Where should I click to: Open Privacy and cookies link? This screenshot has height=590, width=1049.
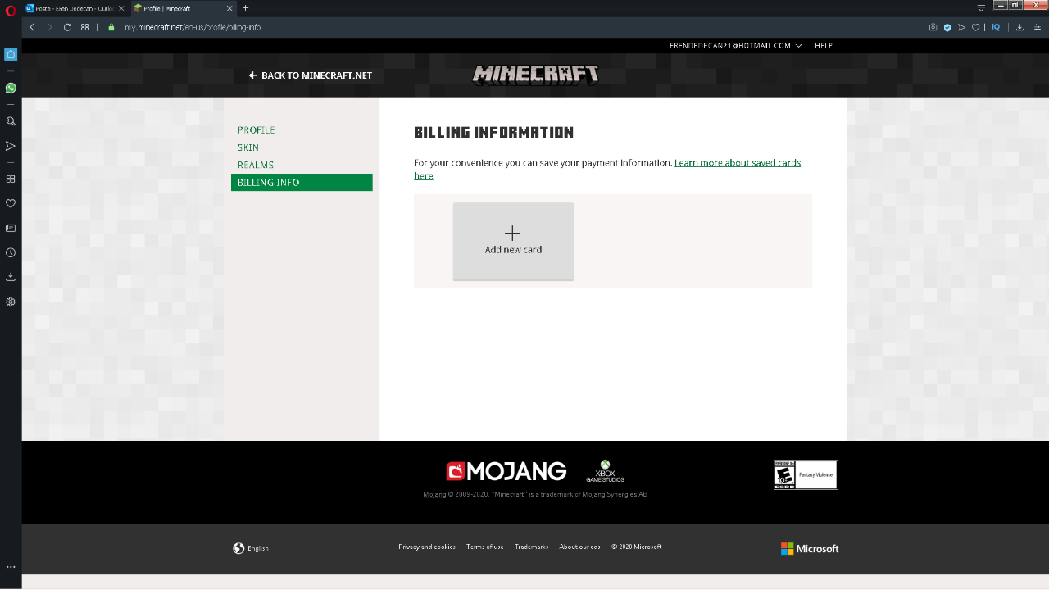427,547
